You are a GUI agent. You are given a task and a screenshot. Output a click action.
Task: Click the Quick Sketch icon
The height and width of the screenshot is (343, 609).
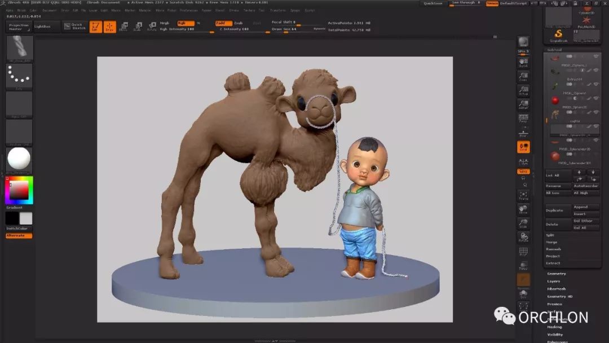[74, 27]
